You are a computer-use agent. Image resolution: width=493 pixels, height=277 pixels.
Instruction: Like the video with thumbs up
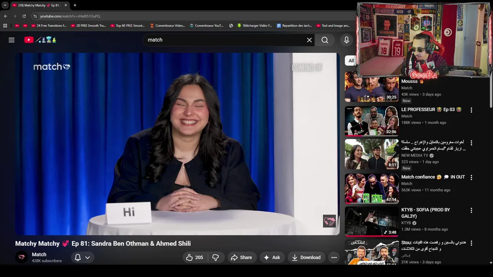point(195,257)
